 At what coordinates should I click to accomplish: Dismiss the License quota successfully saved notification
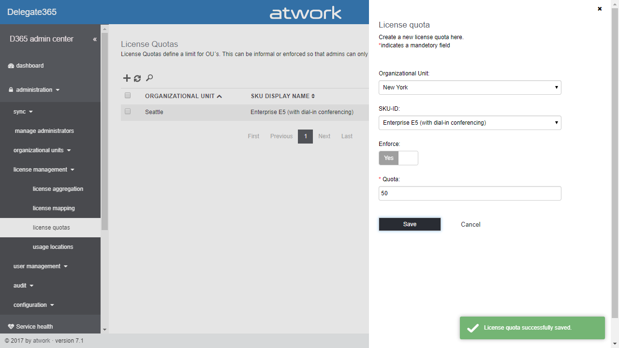tap(532, 328)
